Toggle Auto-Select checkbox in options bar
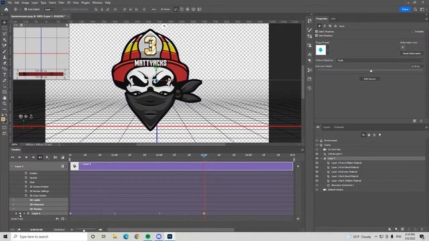 (x=25, y=9)
